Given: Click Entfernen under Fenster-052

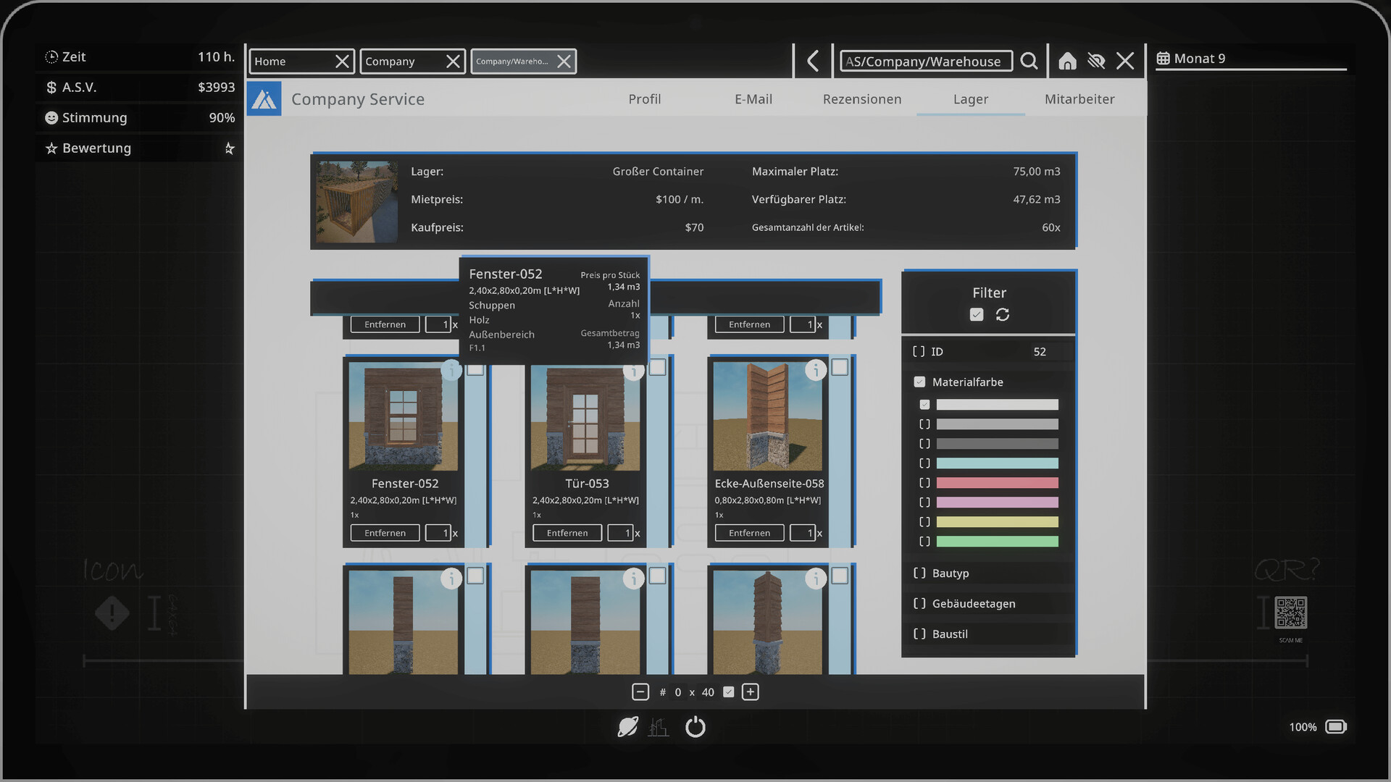Looking at the screenshot, I should pyautogui.click(x=385, y=533).
